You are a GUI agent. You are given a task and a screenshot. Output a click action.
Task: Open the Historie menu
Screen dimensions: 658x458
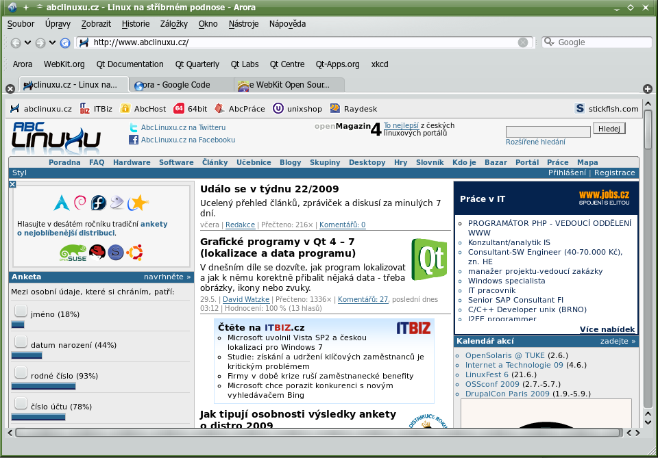136,24
